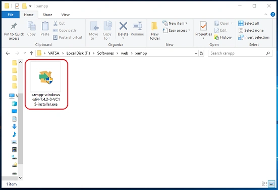Click Softwares in the address path
Image resolution: width=278 pixels, height=190 pixels.
[105, 53]
